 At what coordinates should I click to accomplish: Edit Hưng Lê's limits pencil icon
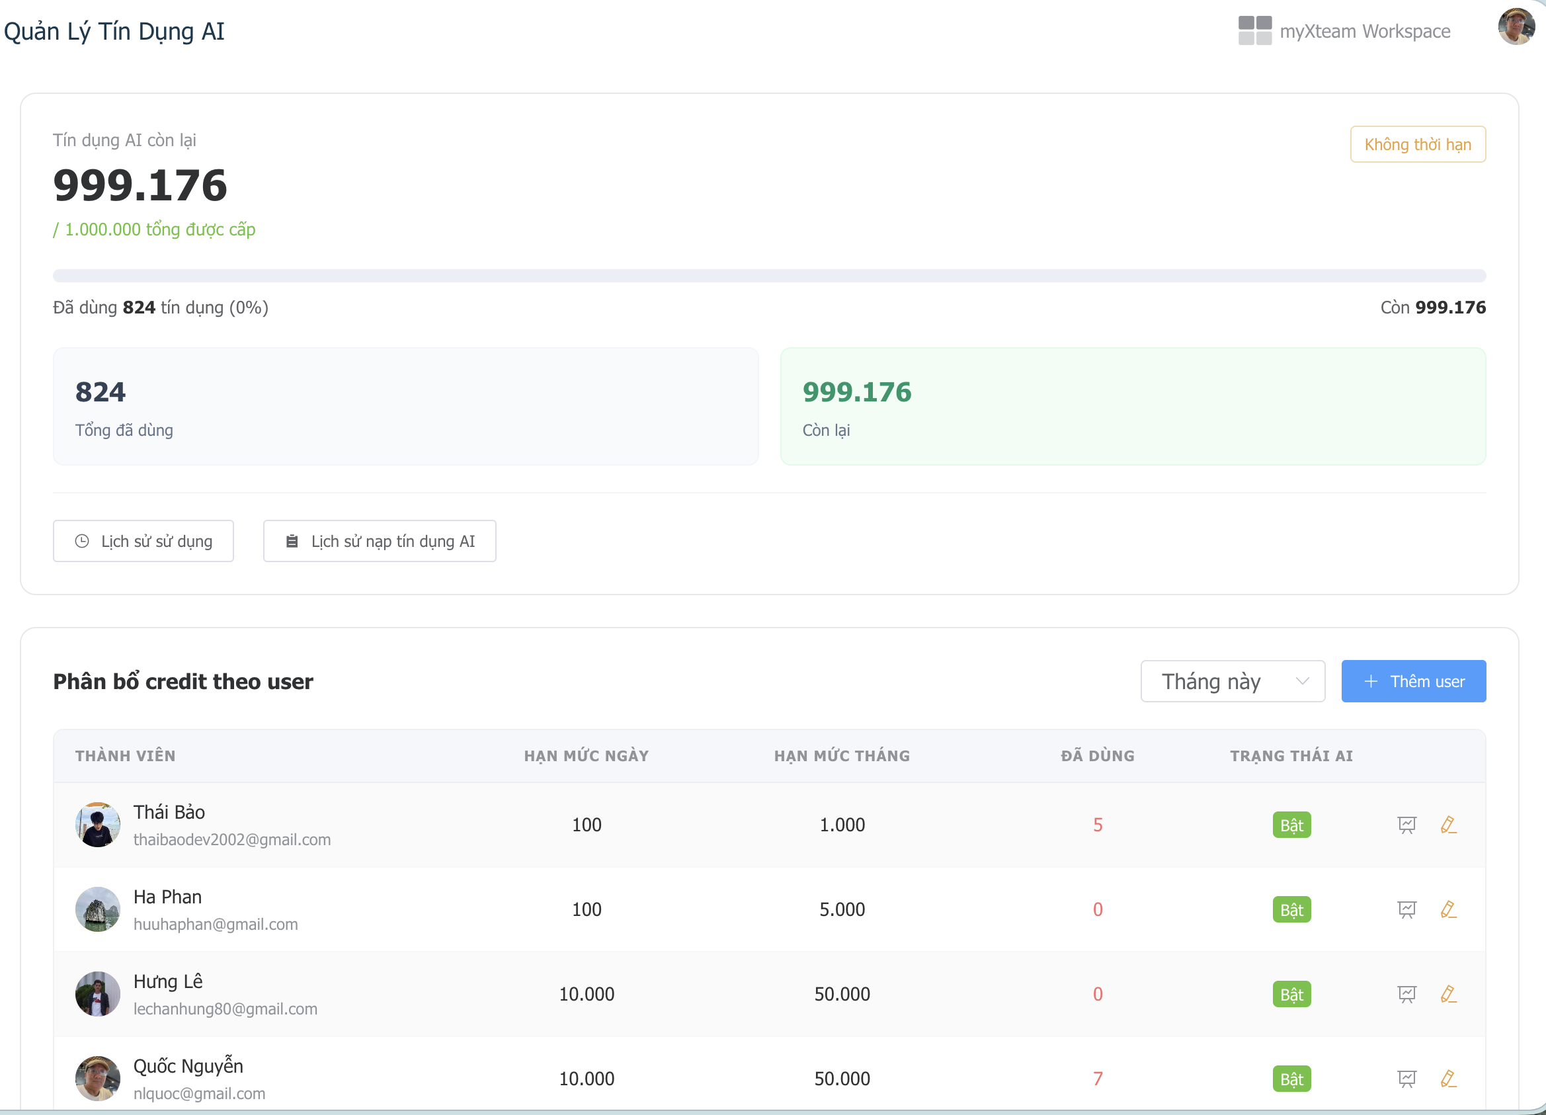point(1449,994)
